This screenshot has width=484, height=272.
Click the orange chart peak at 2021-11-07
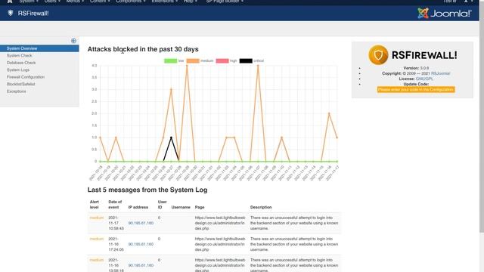[x=258, y=66]
